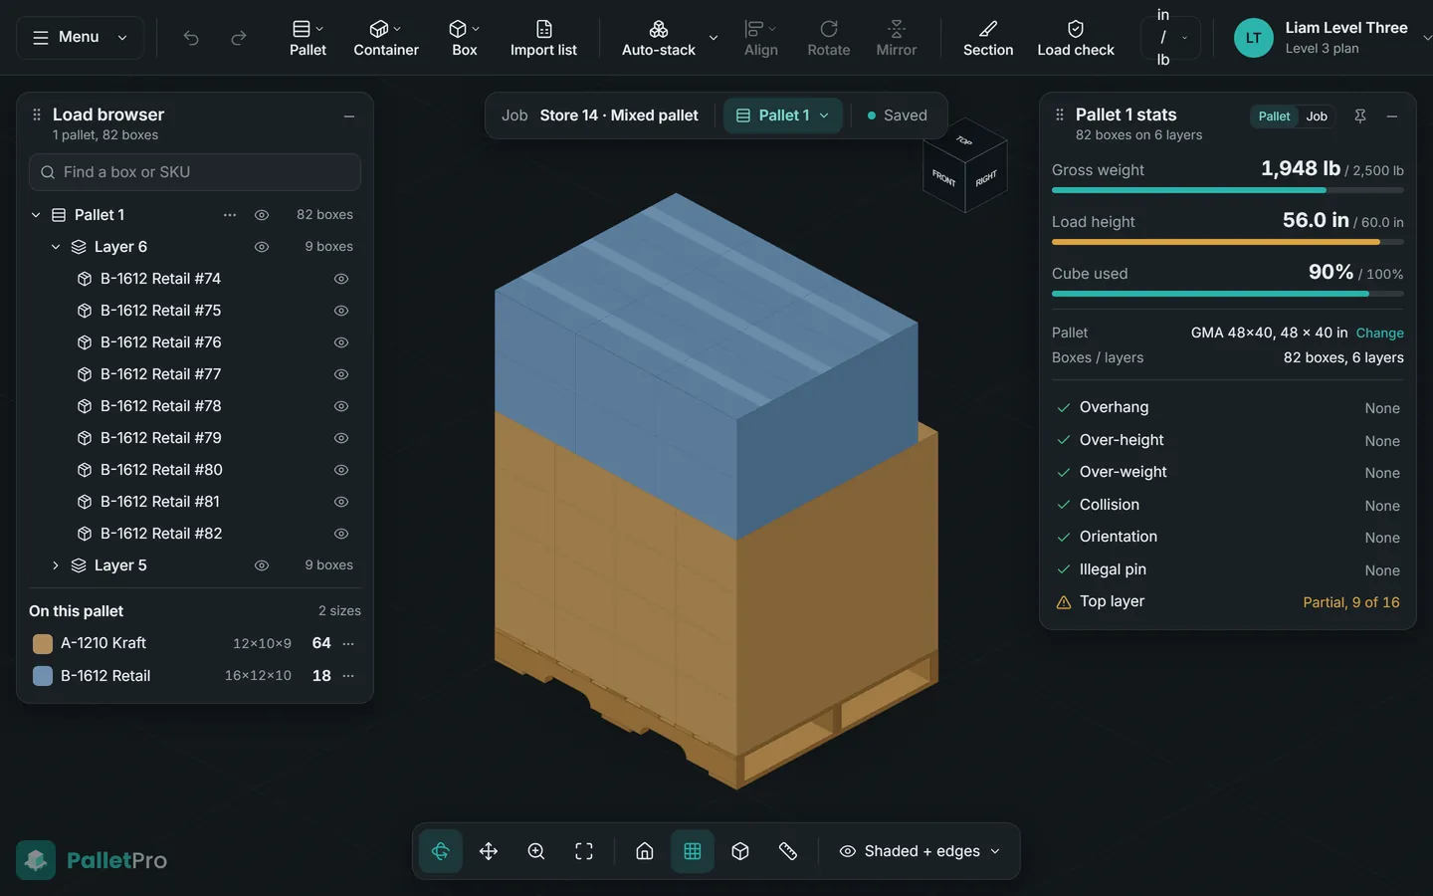Activate the Zoom tool in viewport toolbar
The height and width of the screenshot is (896, 1433).
point(536,851)
